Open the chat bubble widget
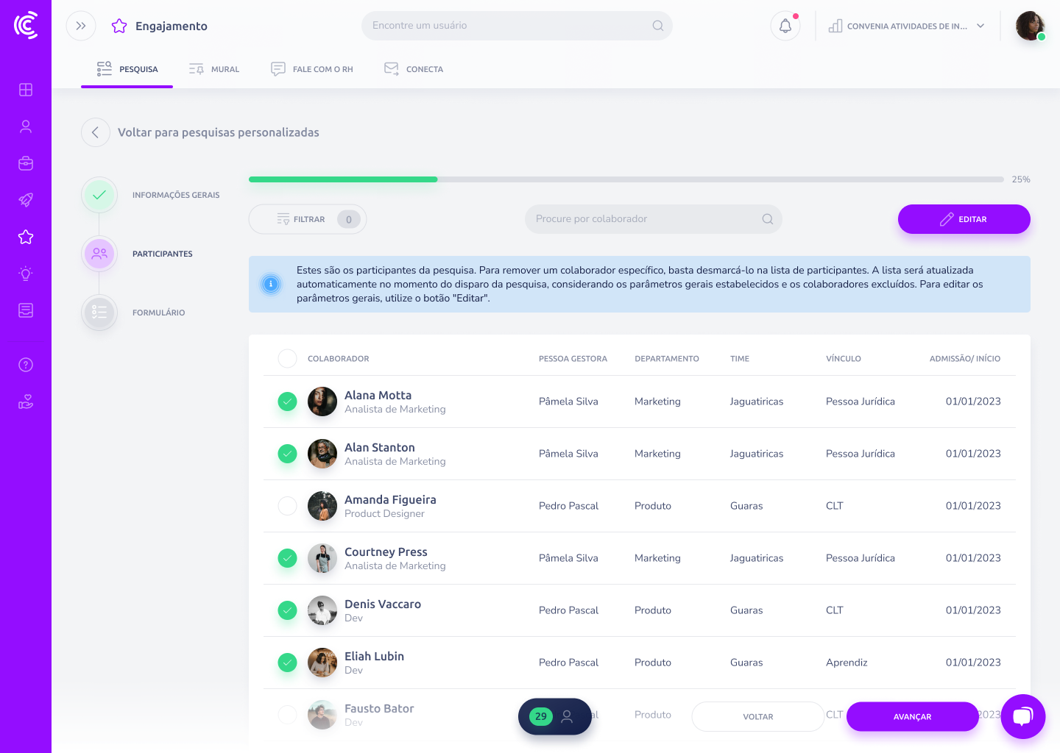The image size is (1060, 753). click(1022, 716)
